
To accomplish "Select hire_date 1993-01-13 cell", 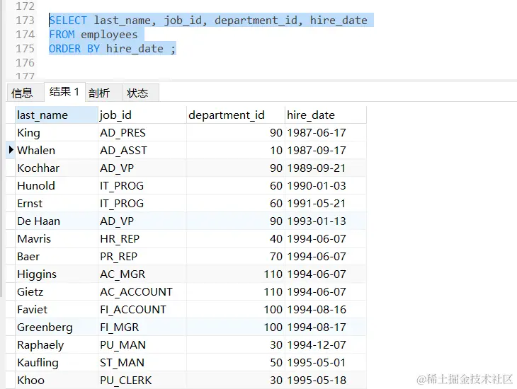I will pos(326,221).
